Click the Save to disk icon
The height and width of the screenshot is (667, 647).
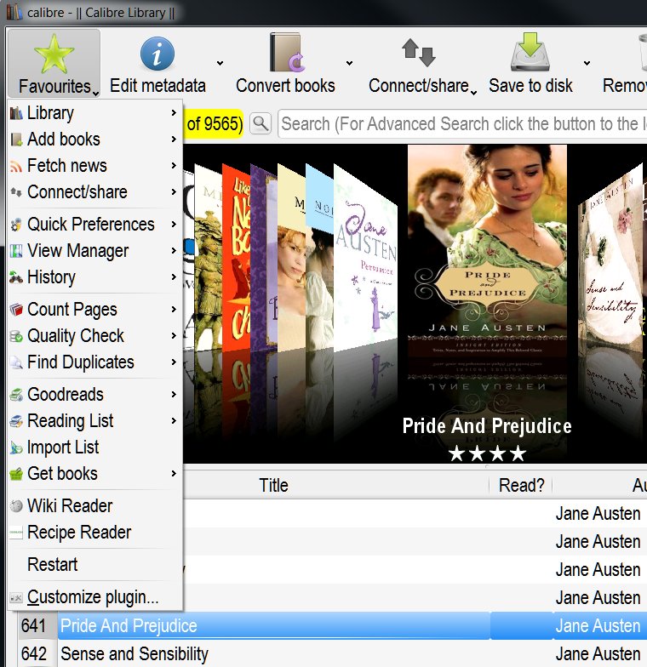[530, 52]
